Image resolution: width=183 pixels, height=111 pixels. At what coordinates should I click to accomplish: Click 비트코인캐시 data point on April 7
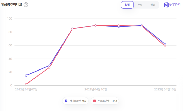coord(26,84)
